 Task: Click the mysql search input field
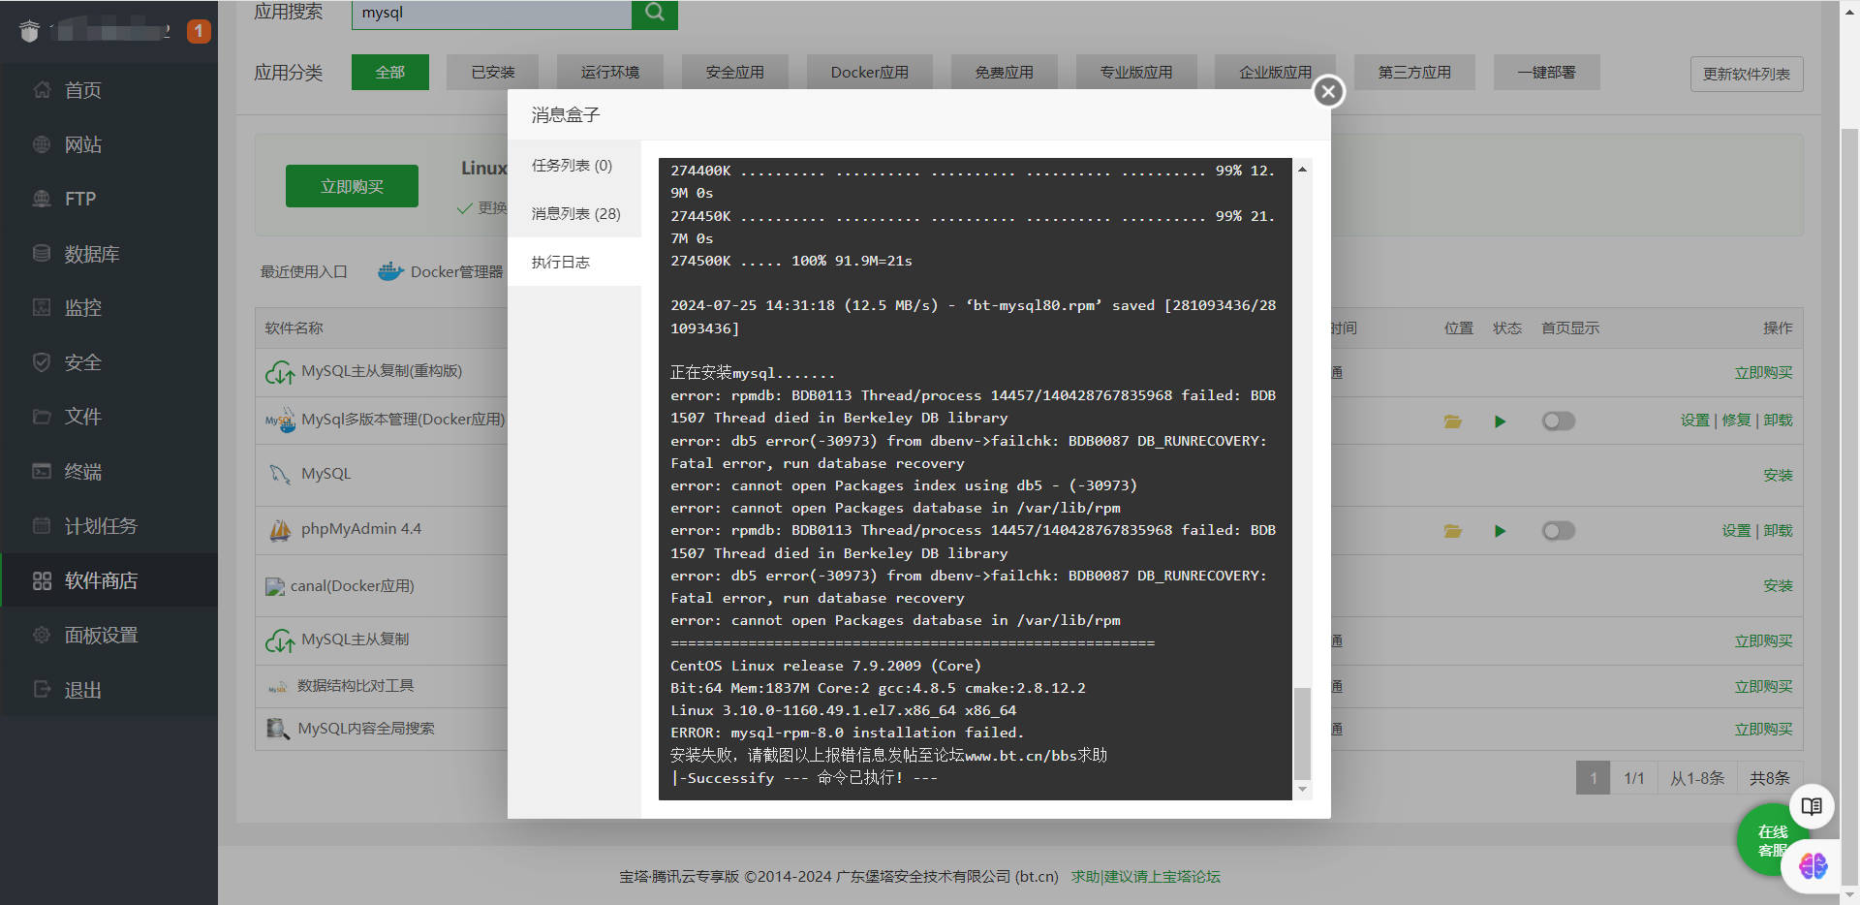click(491, 14)
